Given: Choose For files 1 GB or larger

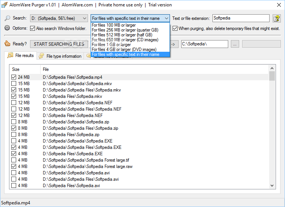Looking at the screenshot, I should [x=130, y=45].
